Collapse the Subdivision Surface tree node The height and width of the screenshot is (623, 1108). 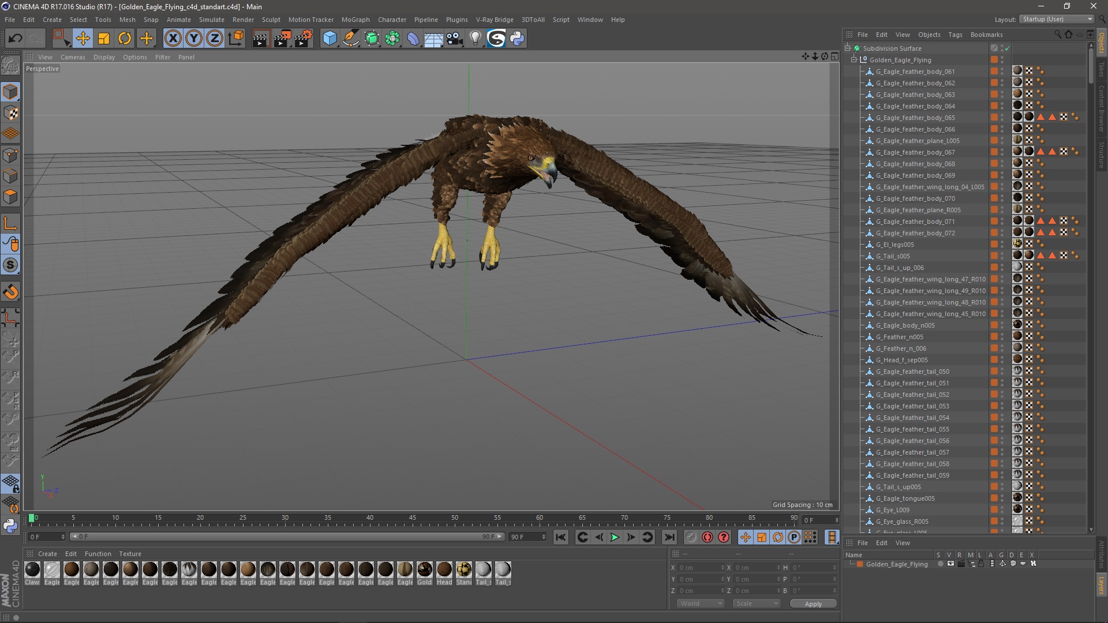(848, 48)
